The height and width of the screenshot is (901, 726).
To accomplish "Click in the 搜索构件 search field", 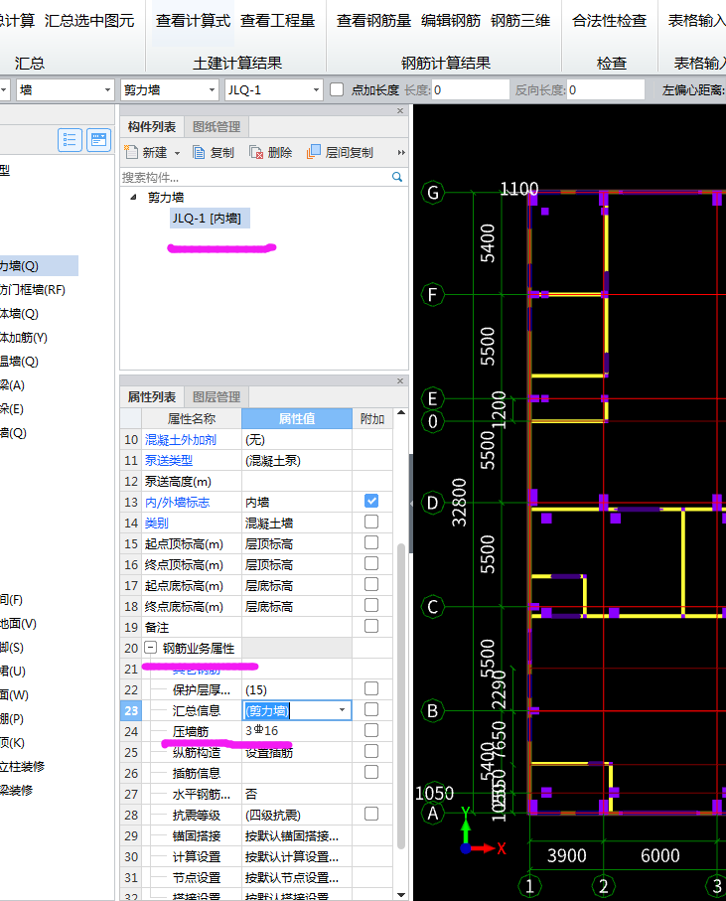I will [x=255, y=177].
